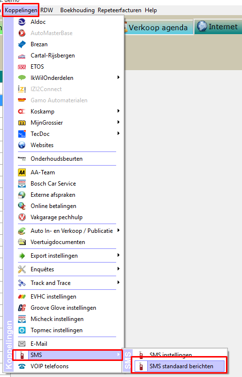This screenshot has width=242, height=377.
Task: Select ETOS menu entry text
Action: (x=37, y=67)
